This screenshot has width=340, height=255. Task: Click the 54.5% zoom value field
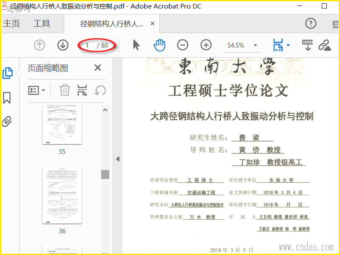(x=236, y=45)
